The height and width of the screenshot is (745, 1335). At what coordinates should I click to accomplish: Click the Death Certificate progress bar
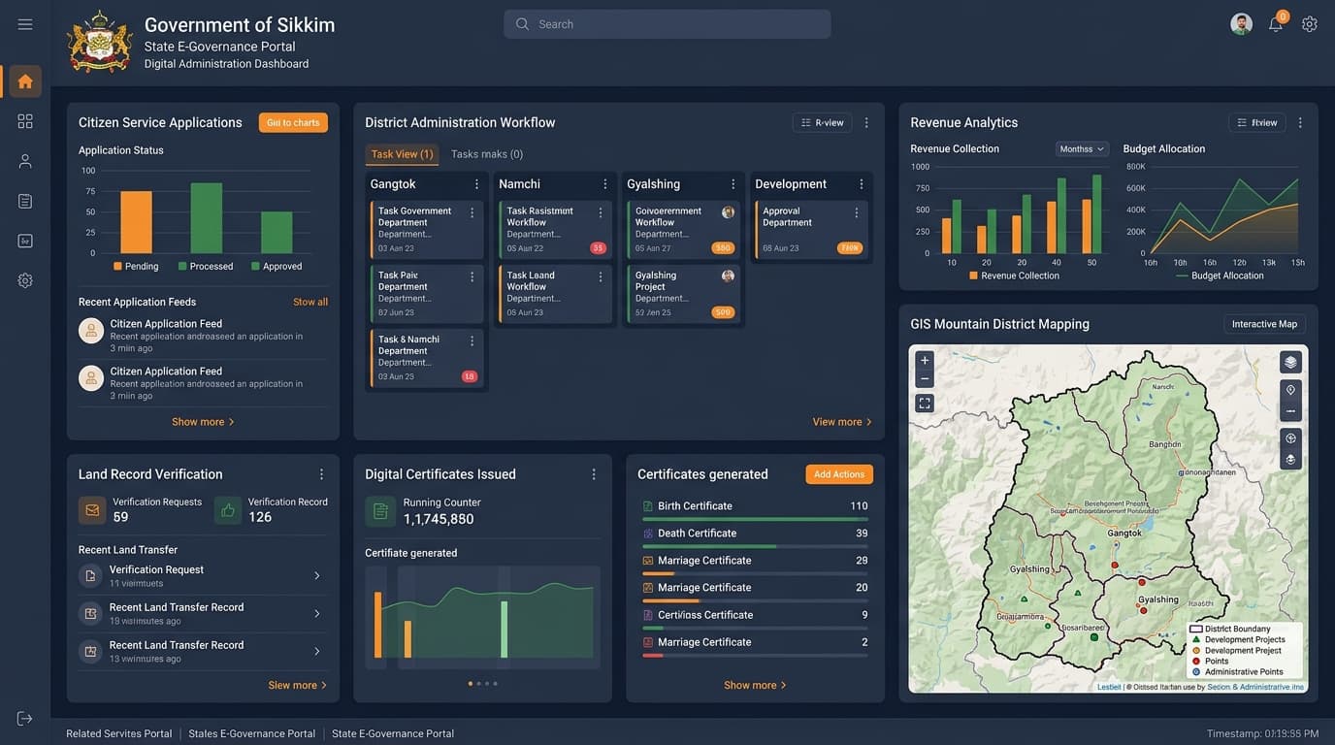tap(755, 547)
